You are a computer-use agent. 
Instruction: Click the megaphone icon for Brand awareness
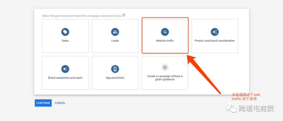[65, 69]
